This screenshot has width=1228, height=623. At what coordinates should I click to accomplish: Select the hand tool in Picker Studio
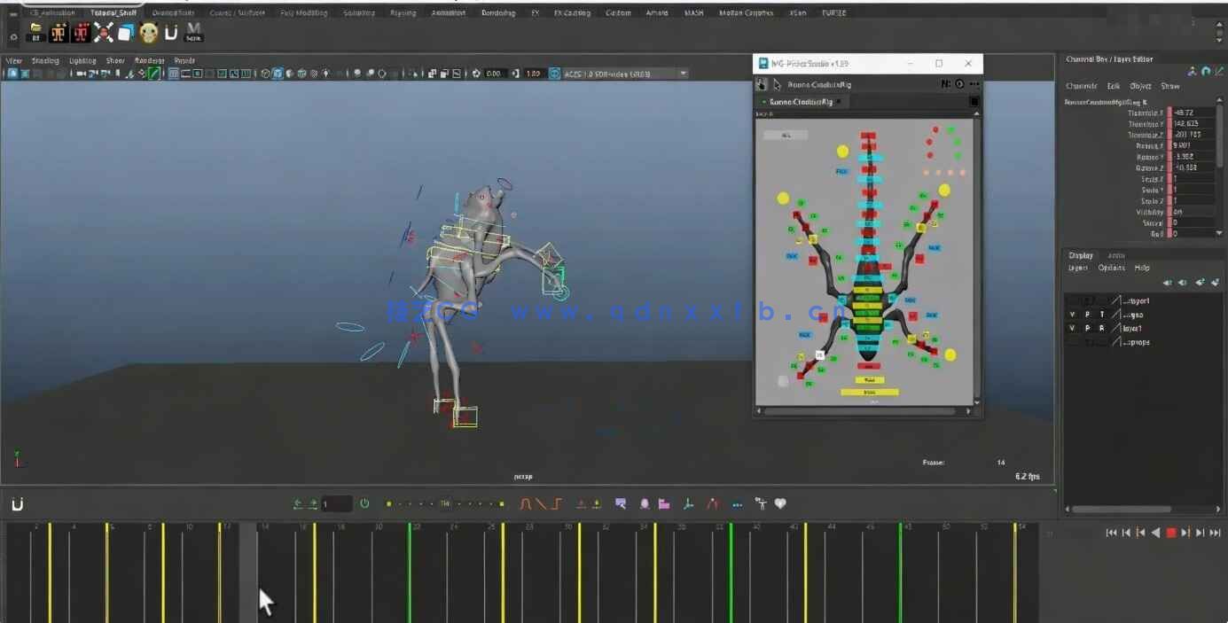[761, 84]
